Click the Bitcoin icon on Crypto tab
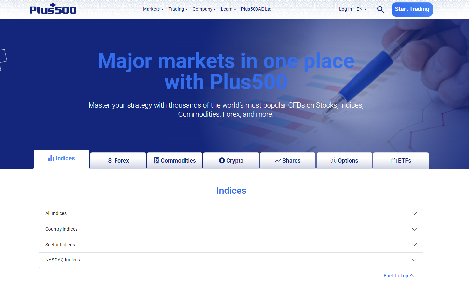Image resolution: width=469 pixels, height=292 pixels. [222, 161]
